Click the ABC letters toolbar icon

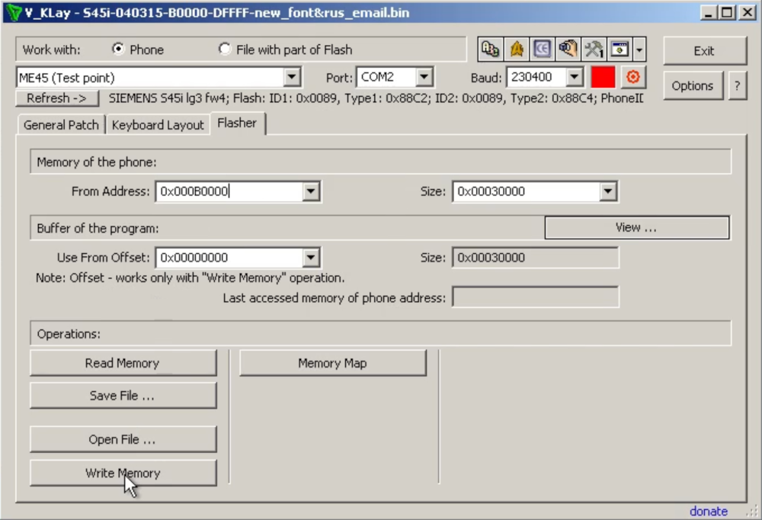(490, 50)
